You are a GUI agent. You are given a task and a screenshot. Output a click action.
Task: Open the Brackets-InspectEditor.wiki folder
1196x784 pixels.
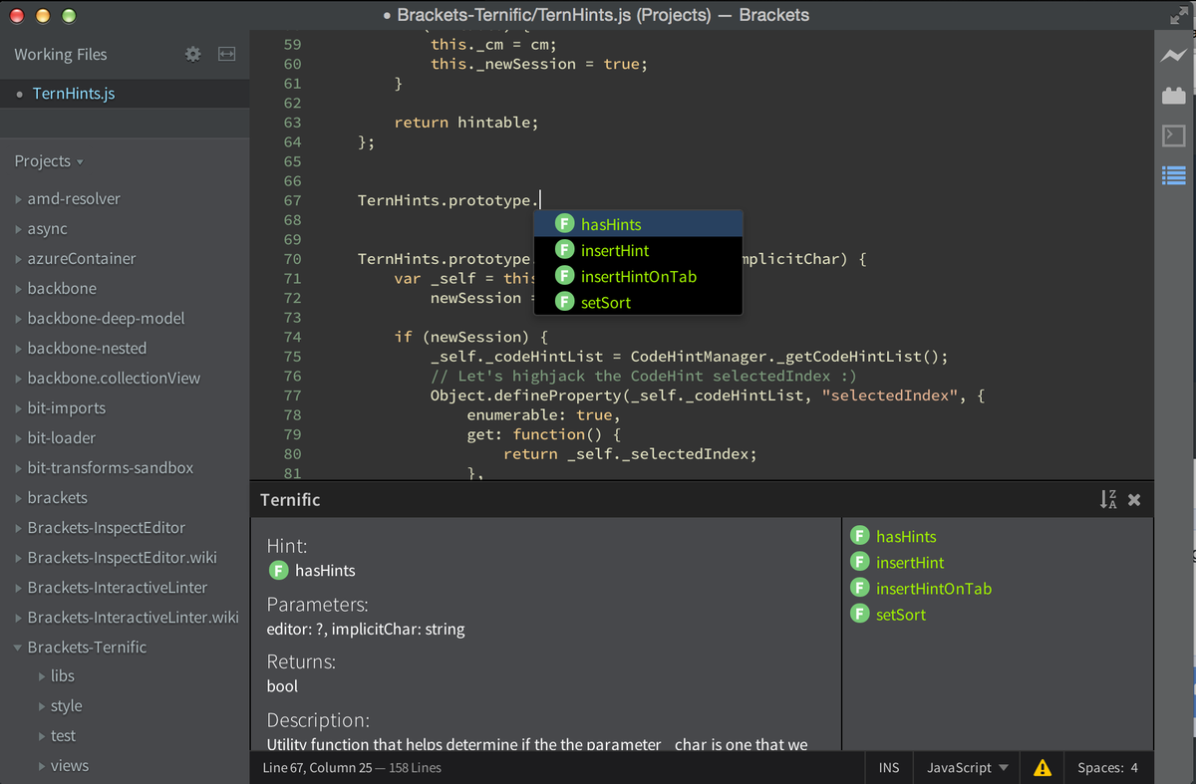pyautogui.click(x=122, y=558)
